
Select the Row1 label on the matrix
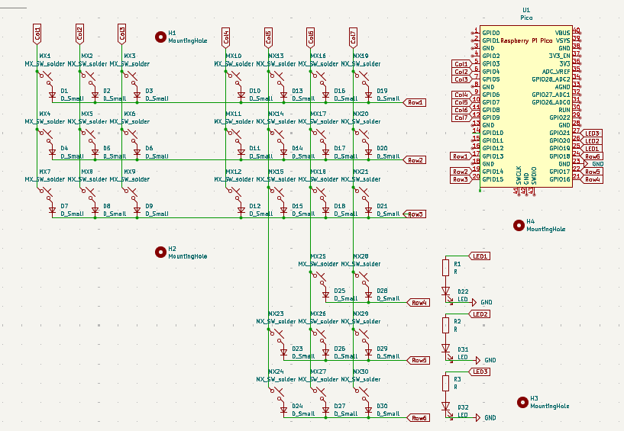tap(415, 102)
